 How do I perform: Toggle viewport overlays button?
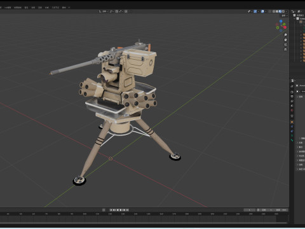click(262, 11)
